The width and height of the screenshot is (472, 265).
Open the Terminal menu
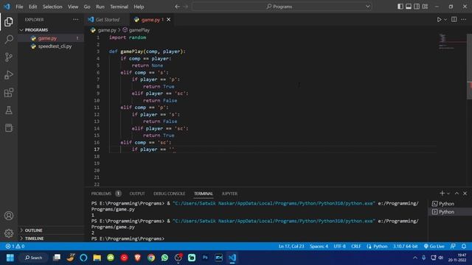coord(119,7)
